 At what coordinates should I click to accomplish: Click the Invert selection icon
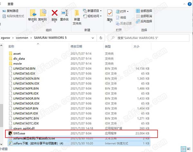point(138,21)
